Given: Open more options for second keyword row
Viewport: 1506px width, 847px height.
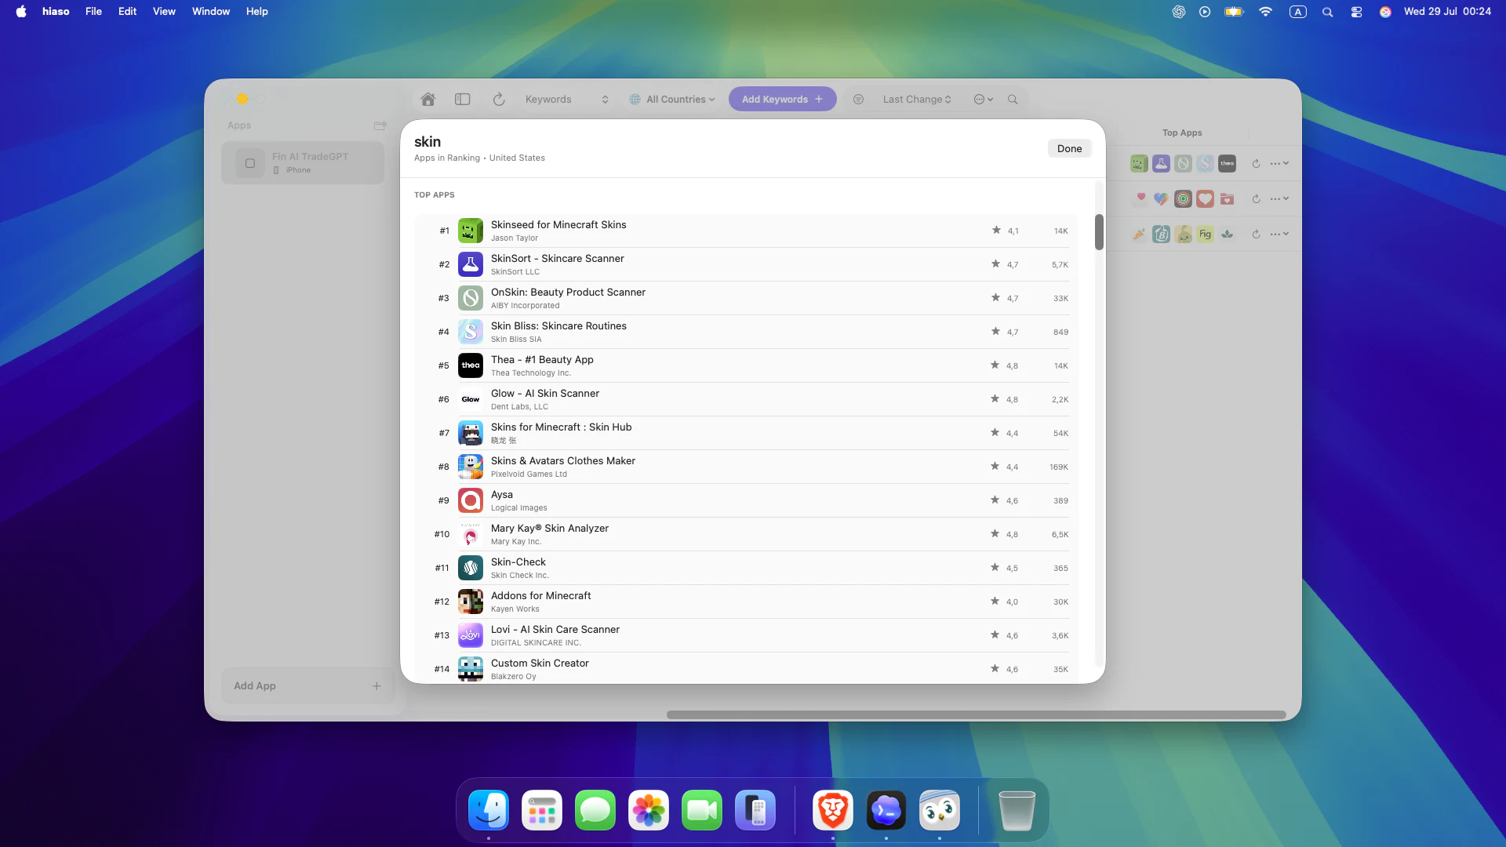Looking at the screenshot, I should coord(1279,199).
